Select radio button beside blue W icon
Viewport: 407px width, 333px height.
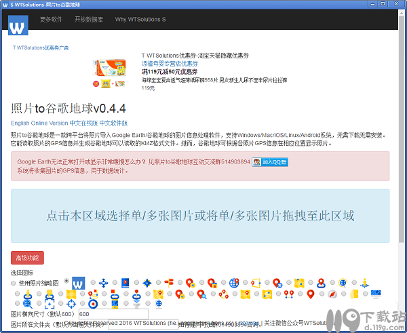(66, 281)
